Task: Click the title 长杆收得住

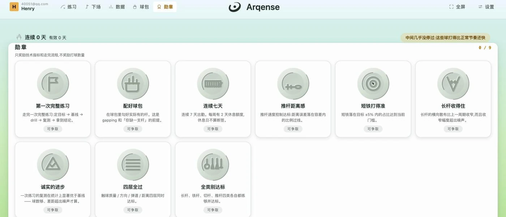Action: [453, 106]
